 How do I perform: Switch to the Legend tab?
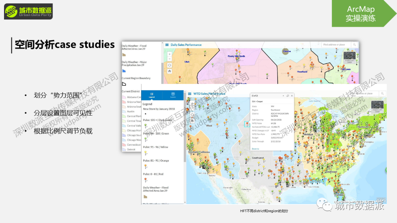152,95
